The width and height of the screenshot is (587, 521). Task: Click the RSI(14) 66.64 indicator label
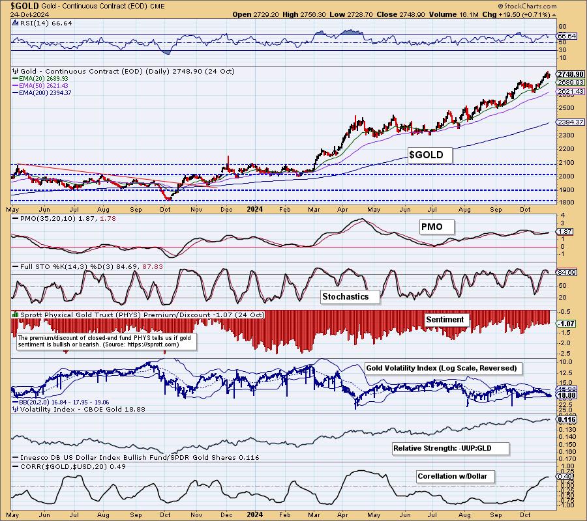(x=46, y=23)
